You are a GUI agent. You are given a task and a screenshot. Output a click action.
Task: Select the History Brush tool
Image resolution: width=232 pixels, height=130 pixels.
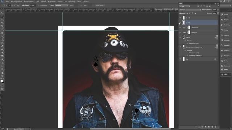click(2, 43)
